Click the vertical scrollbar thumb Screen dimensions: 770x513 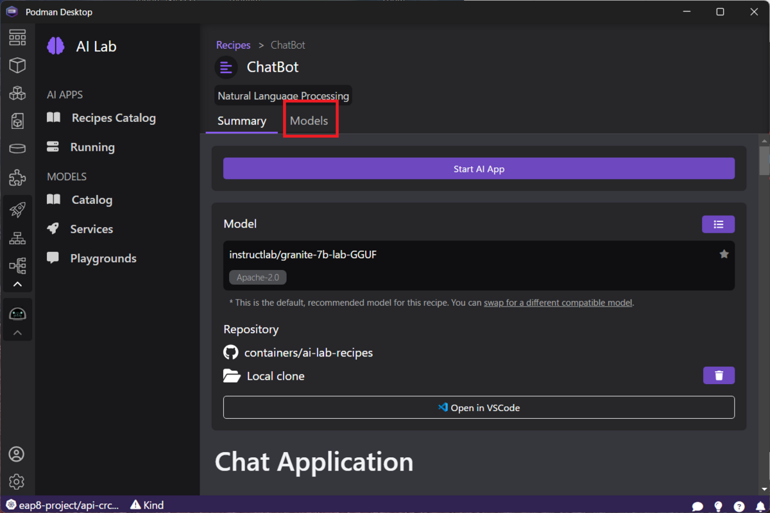[764, 160]
